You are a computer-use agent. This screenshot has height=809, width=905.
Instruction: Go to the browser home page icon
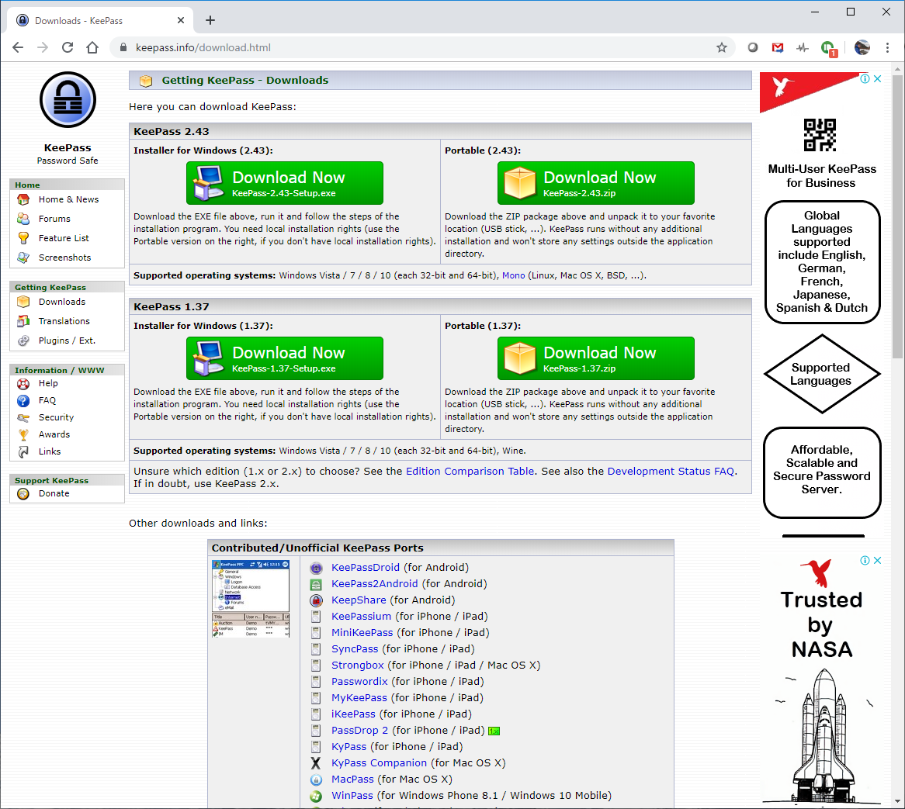92,47
